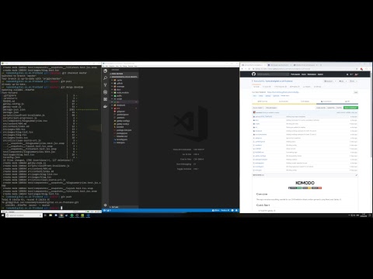Open Source Control view in VS Code
Viewport: 373px width, 279px height.
(x=105, y=84)
